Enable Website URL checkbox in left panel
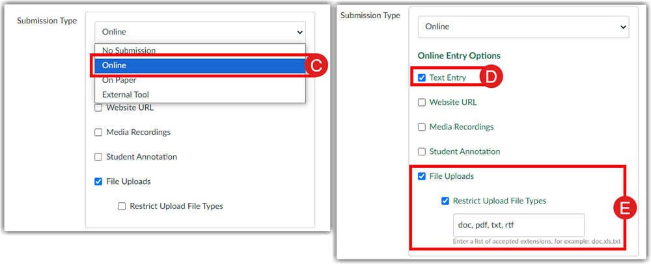Viewport: 651px width, 264px height. pos(98,108)
